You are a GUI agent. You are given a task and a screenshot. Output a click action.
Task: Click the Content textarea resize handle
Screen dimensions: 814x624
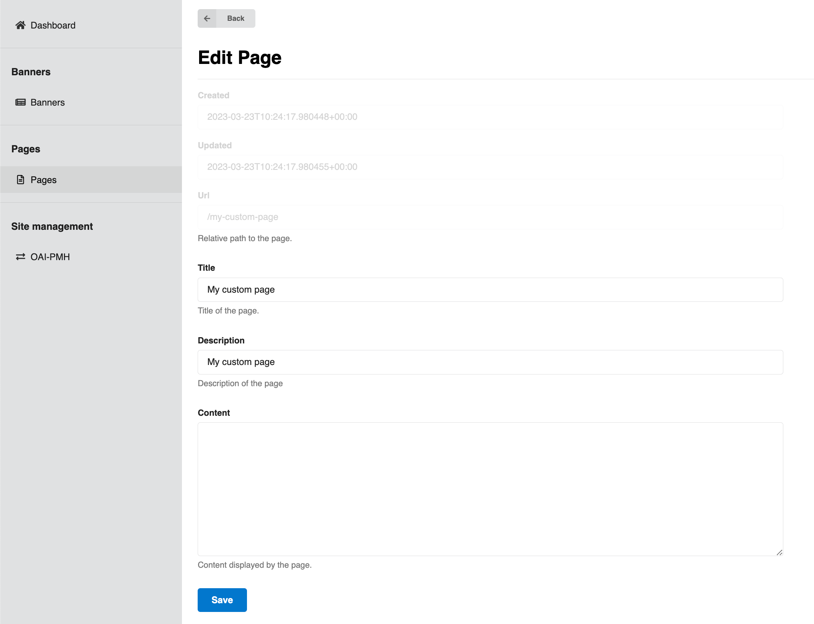click(779, 553)
